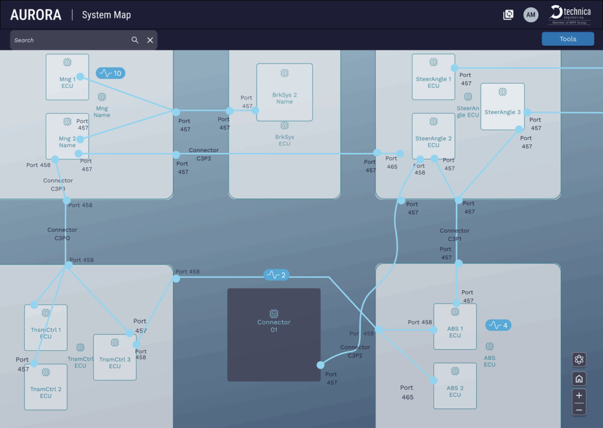
Task: Click the Mng 1 ECU node
Action: (x=67, y=77)
